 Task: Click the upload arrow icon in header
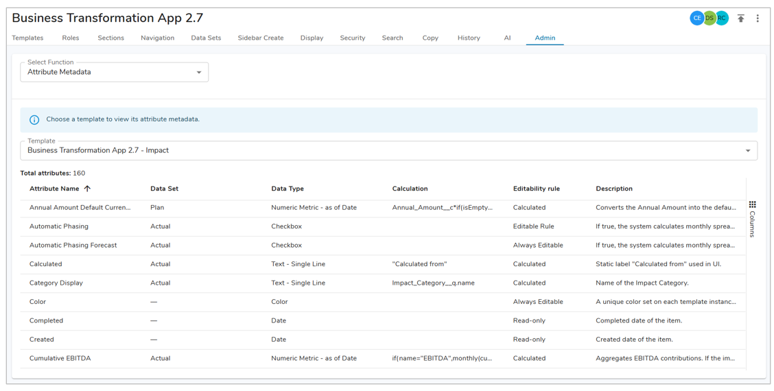pyautogui.click(x=741, y=19)
